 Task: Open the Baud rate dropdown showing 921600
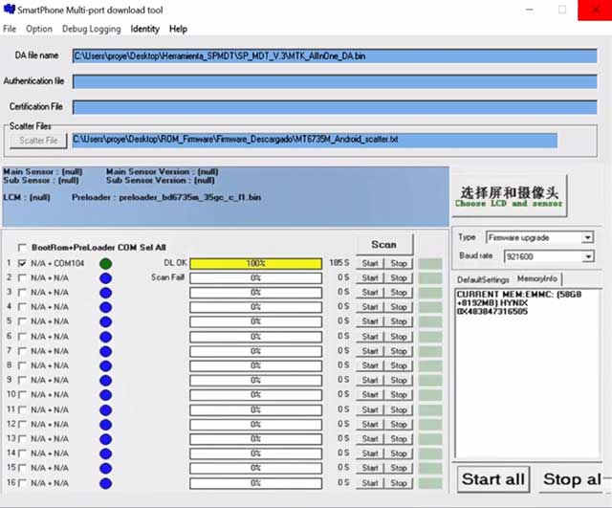549,256
